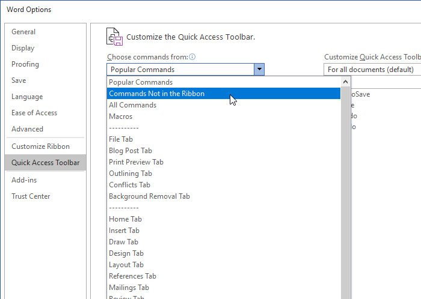Open the For all documents (default) dropdown
The width and height of the screenshot is (421, 299).
[x=372, y=70]
